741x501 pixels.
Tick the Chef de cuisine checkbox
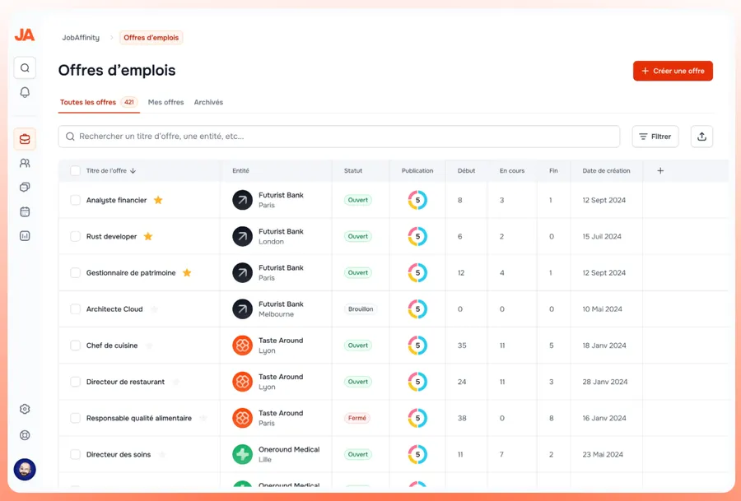(x=75, y=346)
